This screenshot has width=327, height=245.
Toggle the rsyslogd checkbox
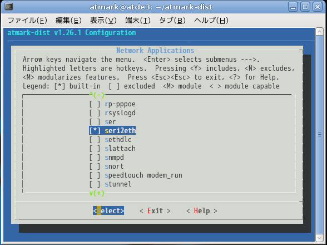click(x=95, y=113)
